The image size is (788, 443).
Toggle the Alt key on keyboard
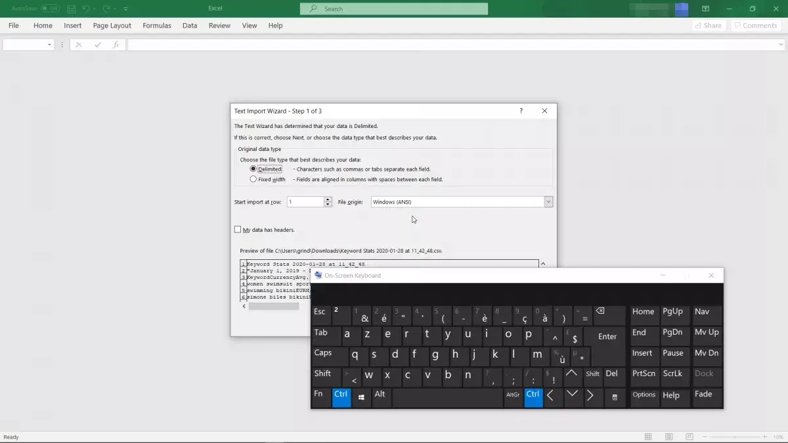pos(382,398)
